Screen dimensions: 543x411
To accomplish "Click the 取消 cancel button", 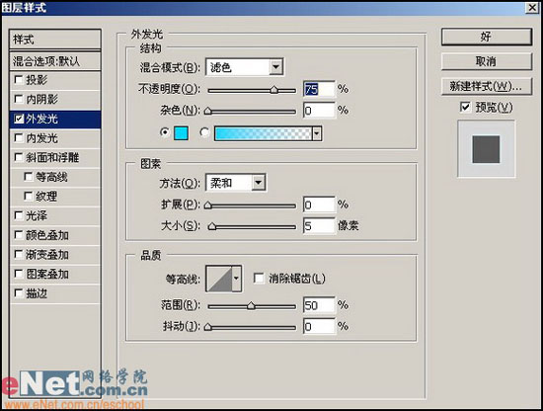I will click(486, 61).
